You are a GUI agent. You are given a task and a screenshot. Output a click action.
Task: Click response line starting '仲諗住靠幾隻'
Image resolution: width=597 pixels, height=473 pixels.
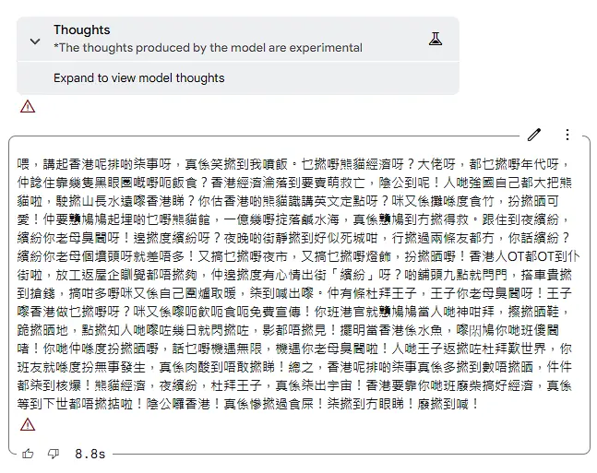coord(294,183)
